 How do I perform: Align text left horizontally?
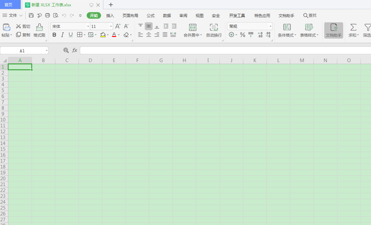[x=140, y=35]
